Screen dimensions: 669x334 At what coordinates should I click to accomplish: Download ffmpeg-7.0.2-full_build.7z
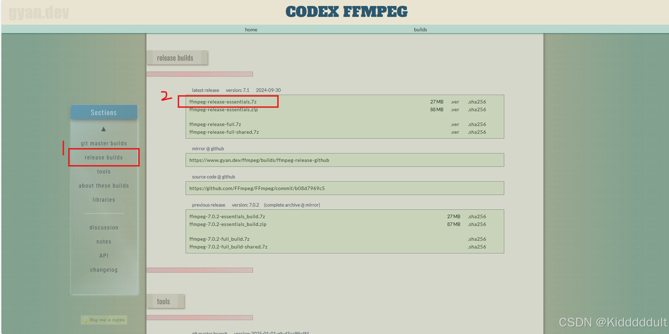click(x=219, y=239)
